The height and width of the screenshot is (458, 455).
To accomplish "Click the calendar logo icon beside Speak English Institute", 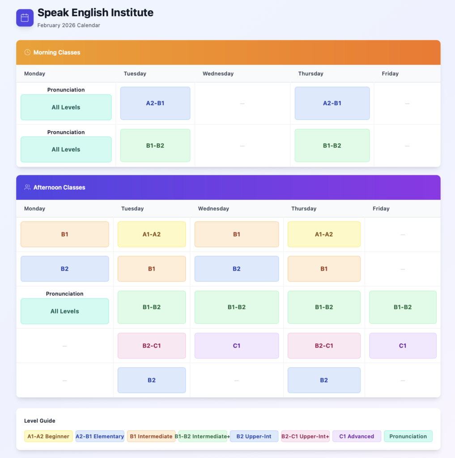I will click(25, 18).
